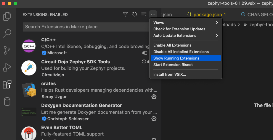Click the Circuit Dojo Zephyr SDK Tools logo
273x140 pixels.
(29, 68)
